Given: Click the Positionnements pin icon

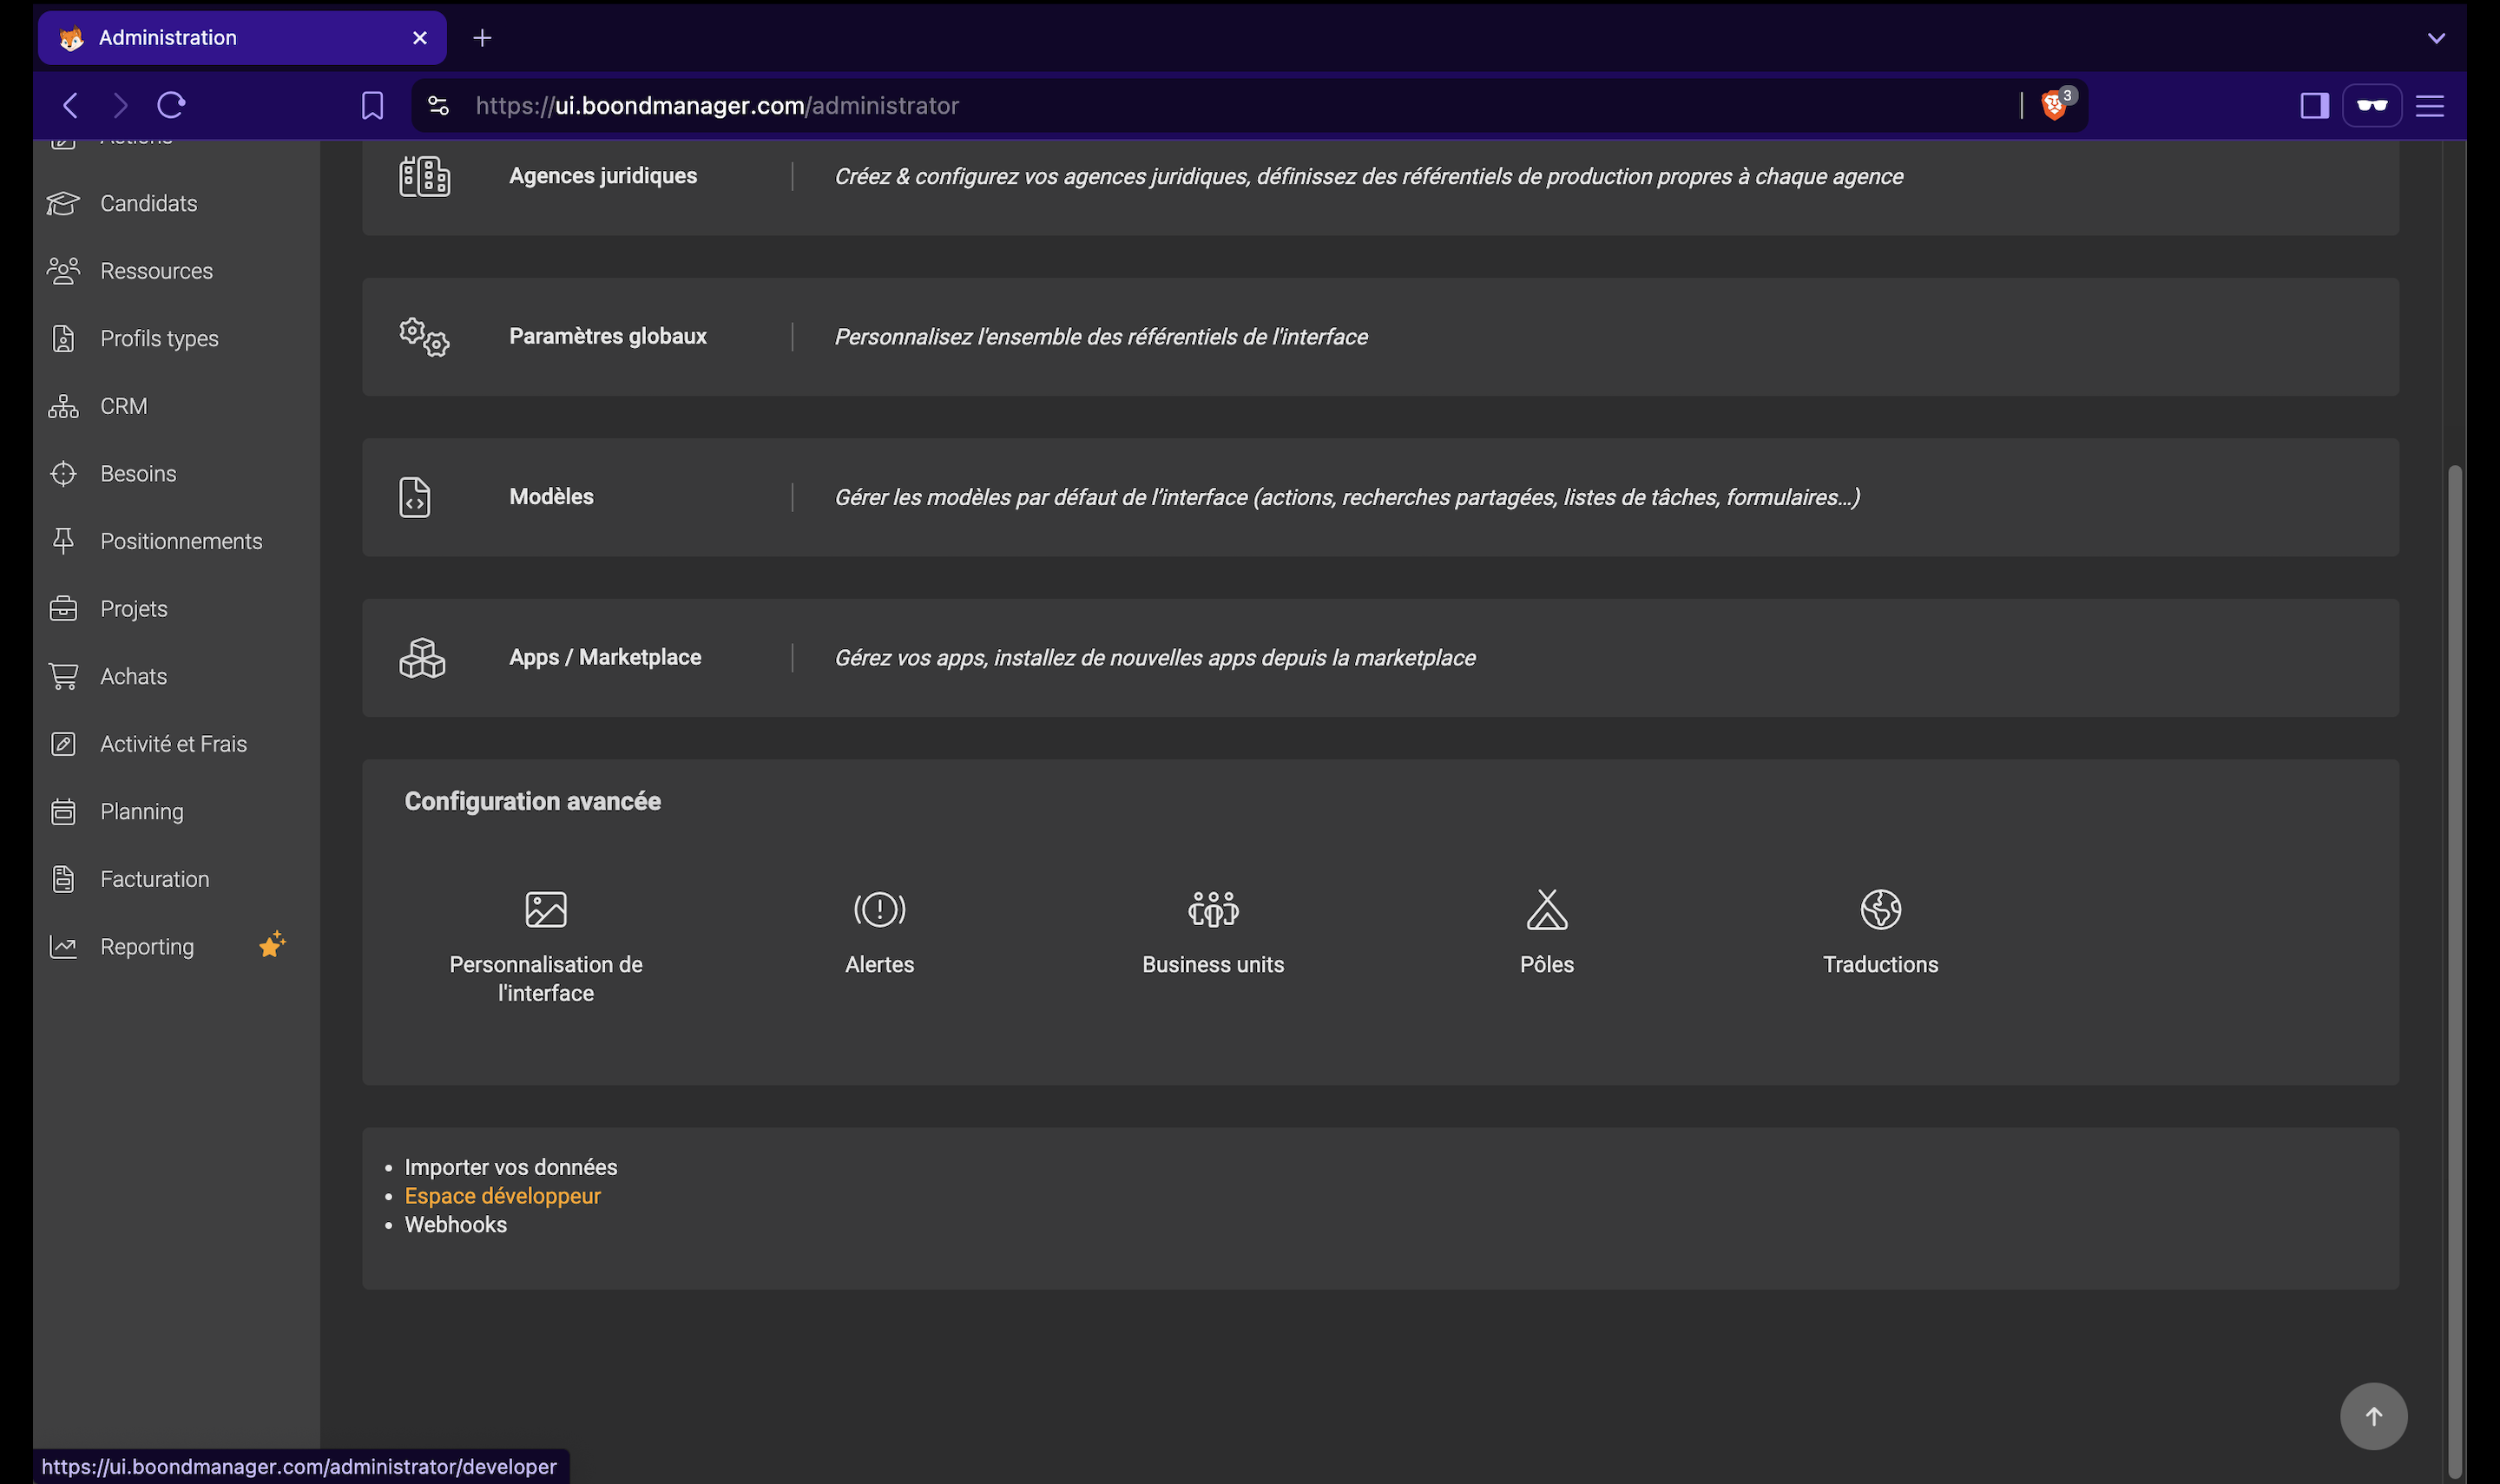Looking at the screenshot, I should [63, 541].
